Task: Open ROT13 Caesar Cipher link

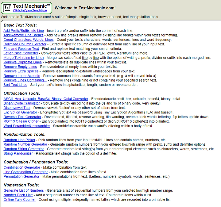Action: click(x=21, y=121)
